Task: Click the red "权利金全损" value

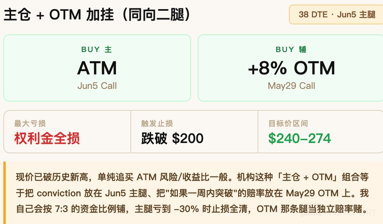Action: (47, 138)
